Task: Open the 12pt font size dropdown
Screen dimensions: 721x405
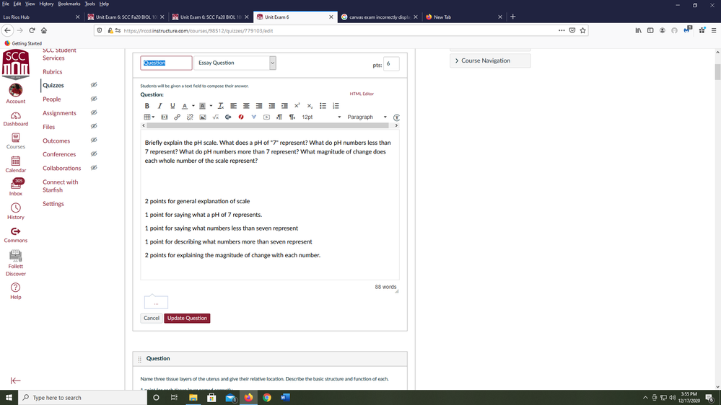Action: click(321, 117)
